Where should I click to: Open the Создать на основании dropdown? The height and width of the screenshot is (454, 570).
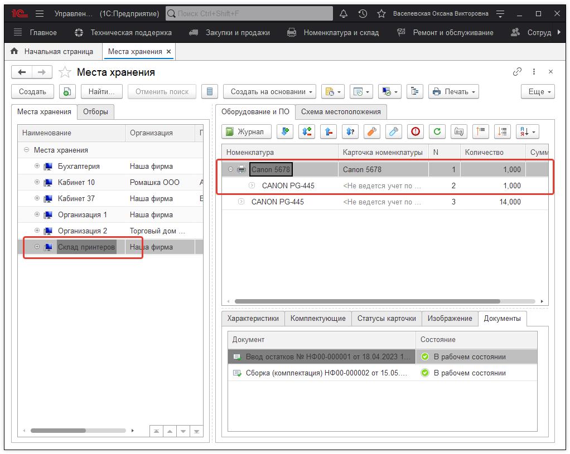click(270, 92)
